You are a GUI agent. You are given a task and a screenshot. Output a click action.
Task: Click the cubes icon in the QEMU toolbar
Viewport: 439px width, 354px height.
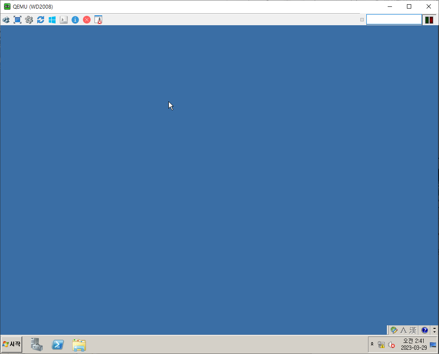pos(6,20)
